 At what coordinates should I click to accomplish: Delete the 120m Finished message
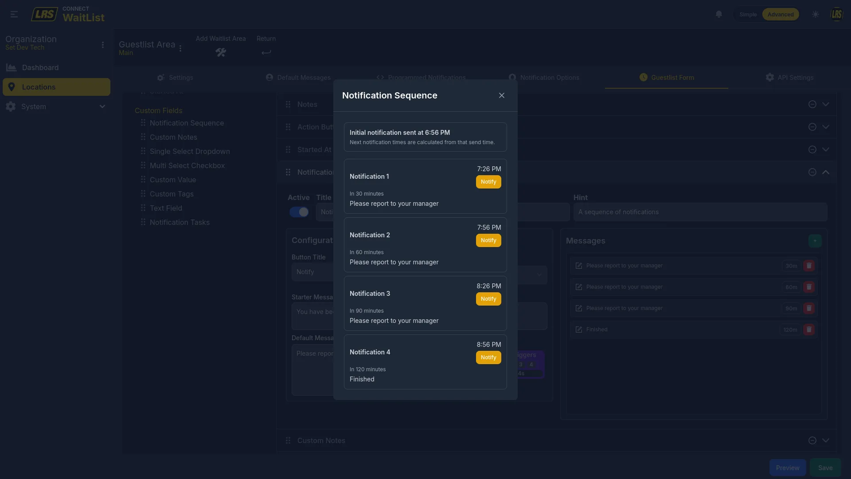tap(809, 330)
